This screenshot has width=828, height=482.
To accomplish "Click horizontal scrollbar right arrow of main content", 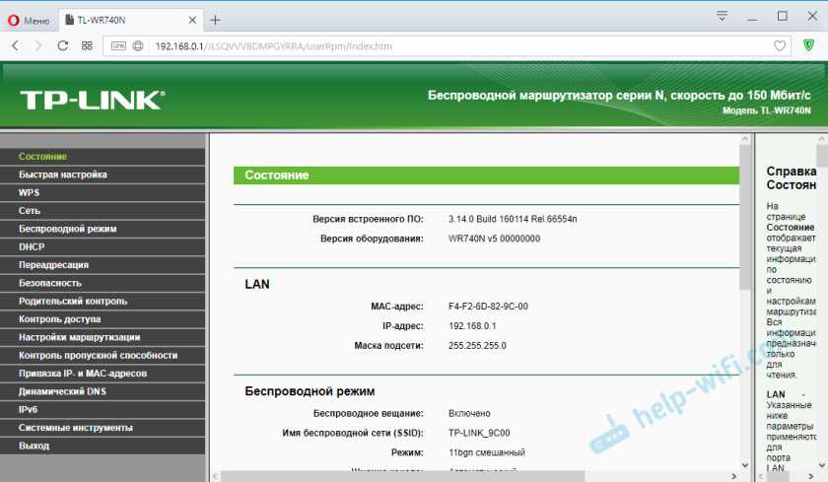I will (x=733, y=476).
